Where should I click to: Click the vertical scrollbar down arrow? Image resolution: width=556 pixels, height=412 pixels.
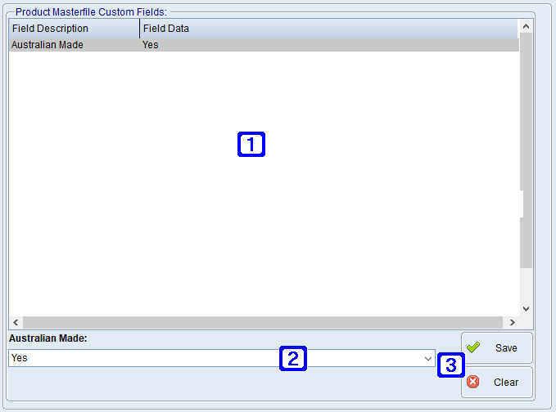coord(526,309)
